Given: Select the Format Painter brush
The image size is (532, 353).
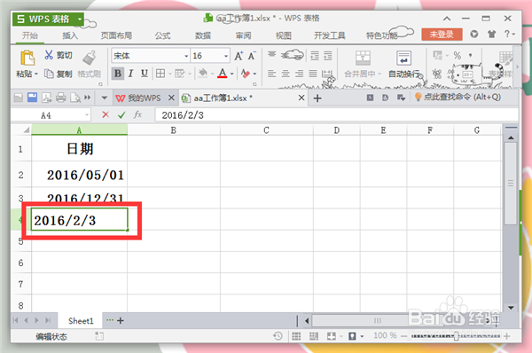Looking at the screenshot, I should [90, 58].
